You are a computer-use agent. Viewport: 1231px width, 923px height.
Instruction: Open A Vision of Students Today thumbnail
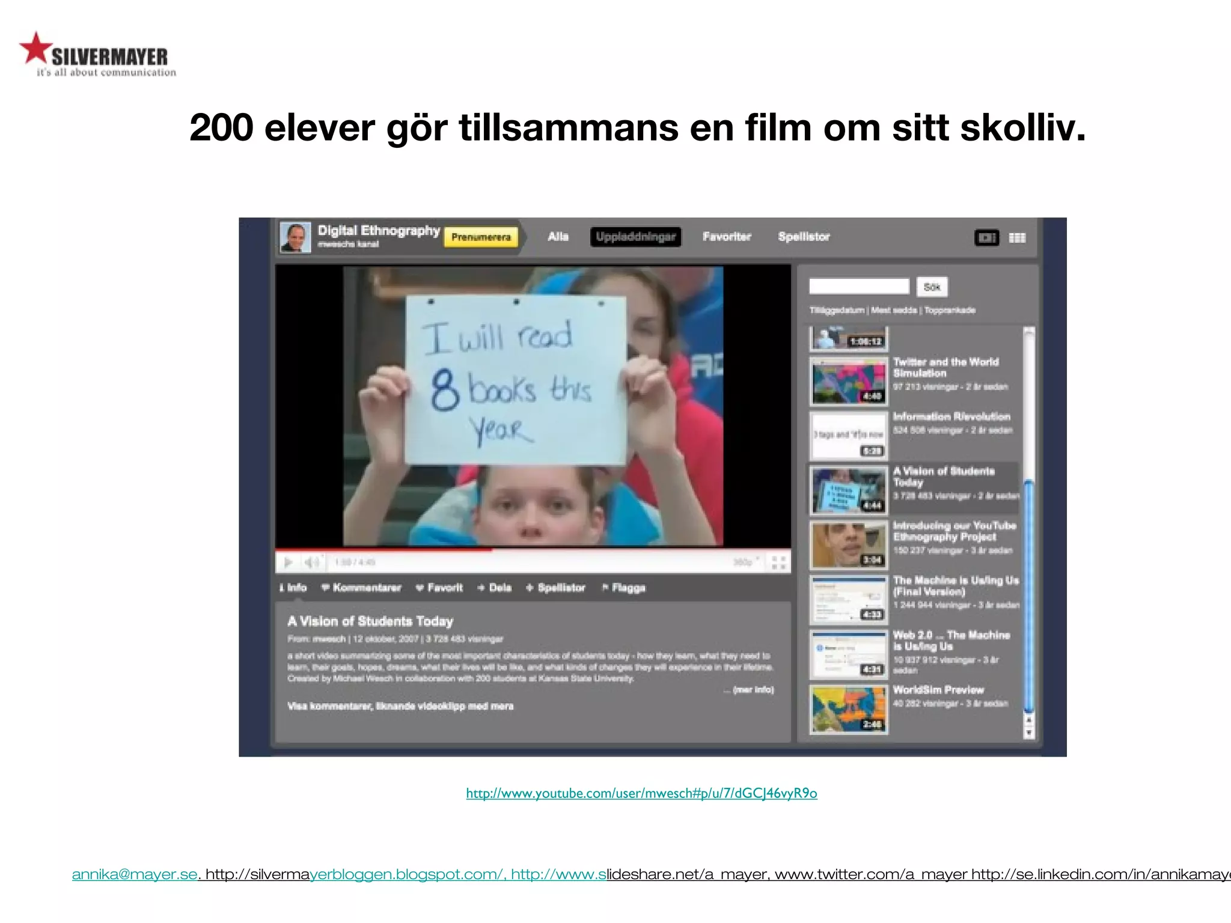(x=848, y=490)
